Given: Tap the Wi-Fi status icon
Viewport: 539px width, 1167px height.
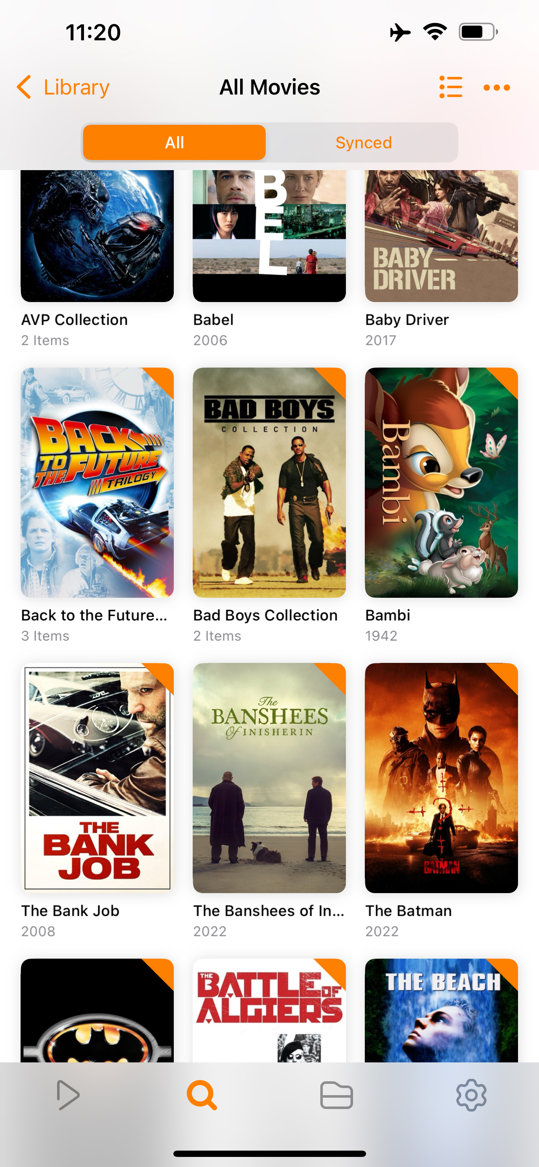Looking at the screenshot, I should pos(435,32).
